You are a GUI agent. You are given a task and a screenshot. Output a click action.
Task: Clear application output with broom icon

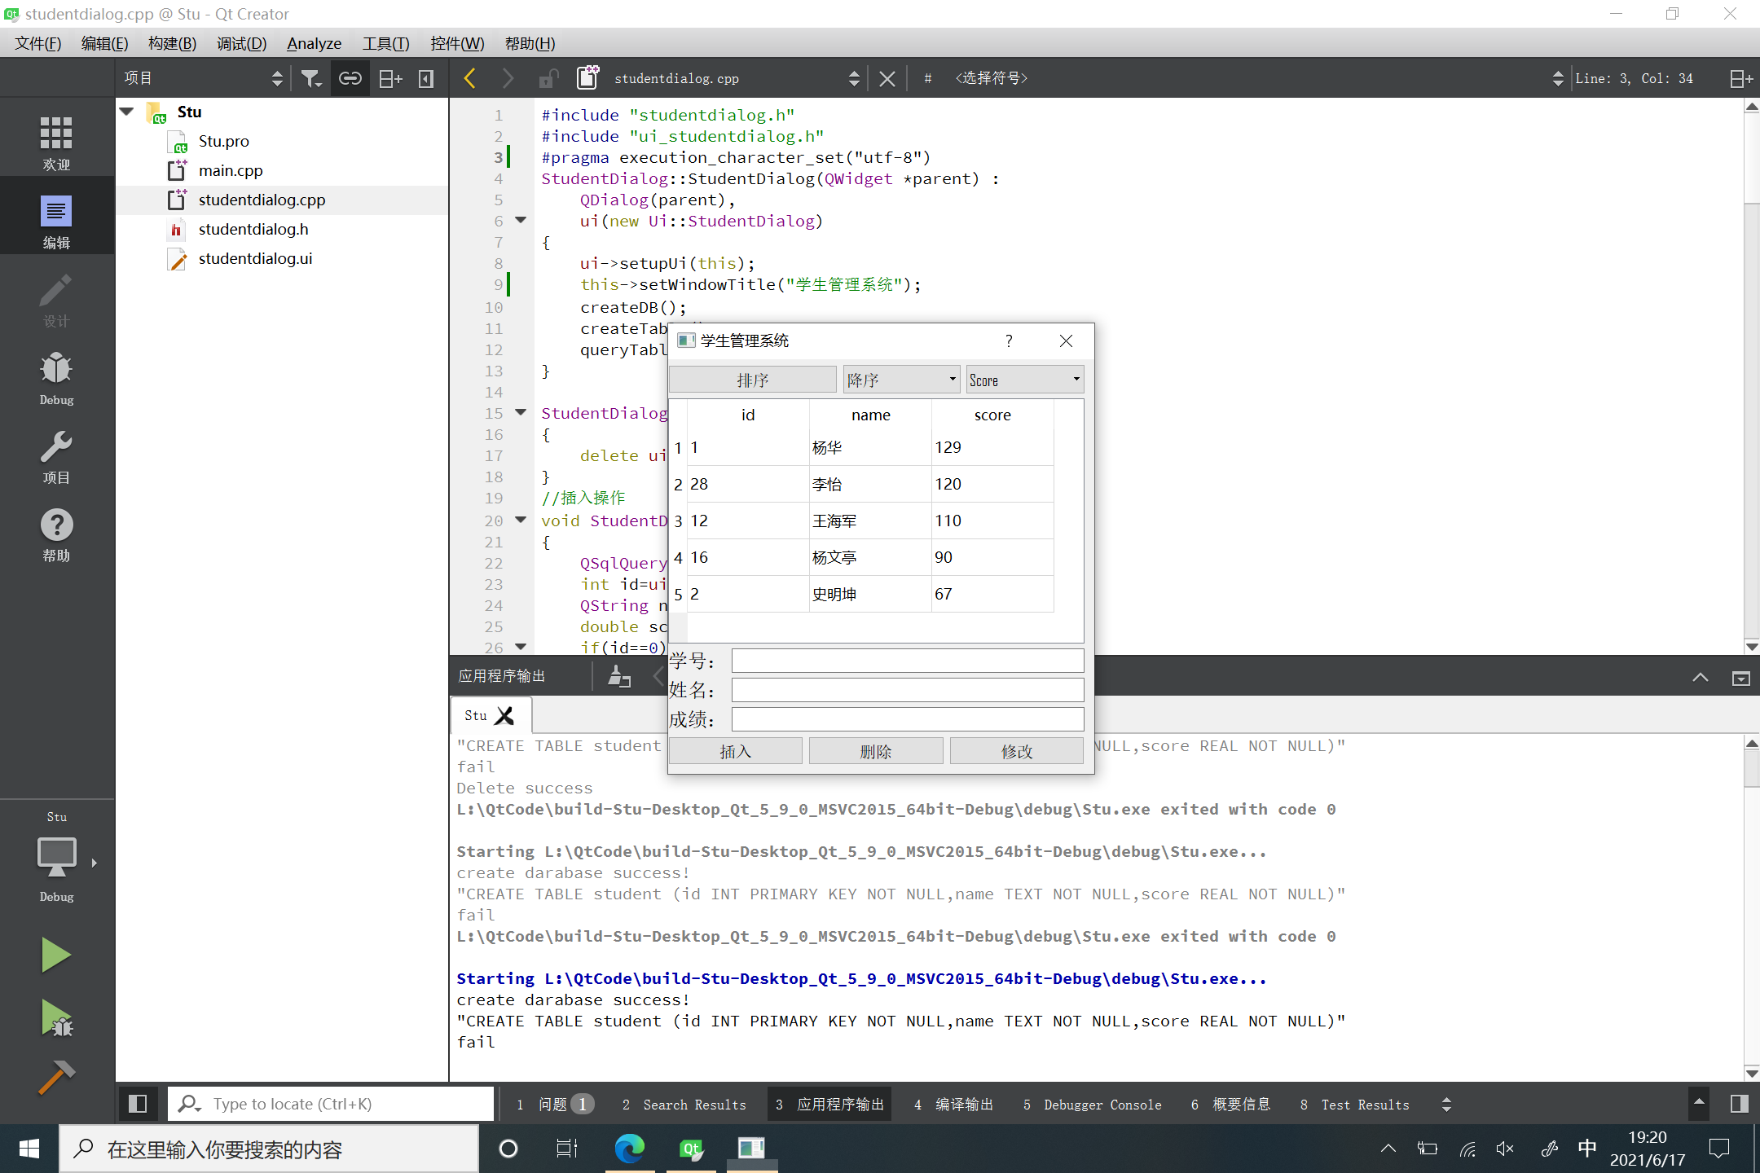pos(619,676)
